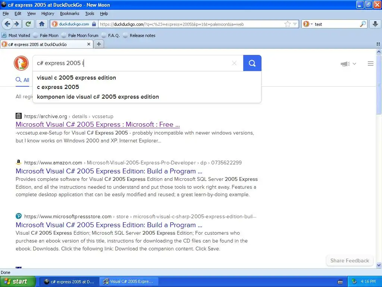Open the Windows Start menu
Viewport: 382px width, 287px height.
18,281
